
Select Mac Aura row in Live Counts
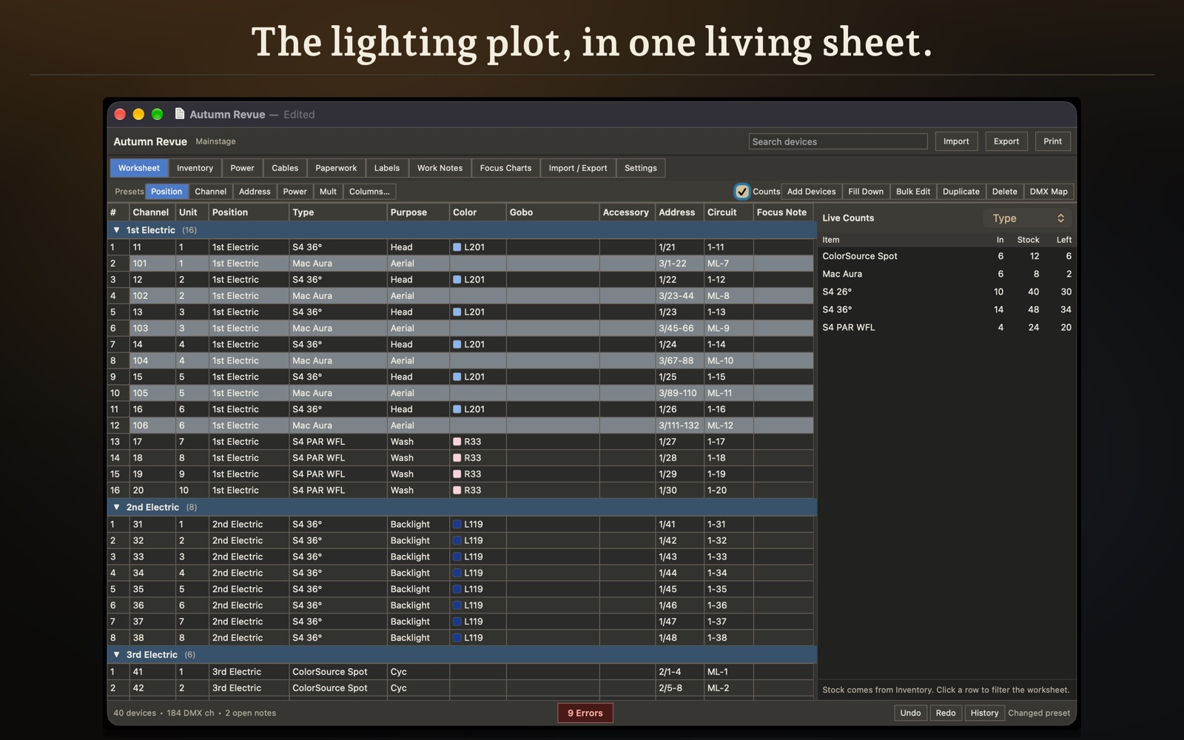[946, 274]
